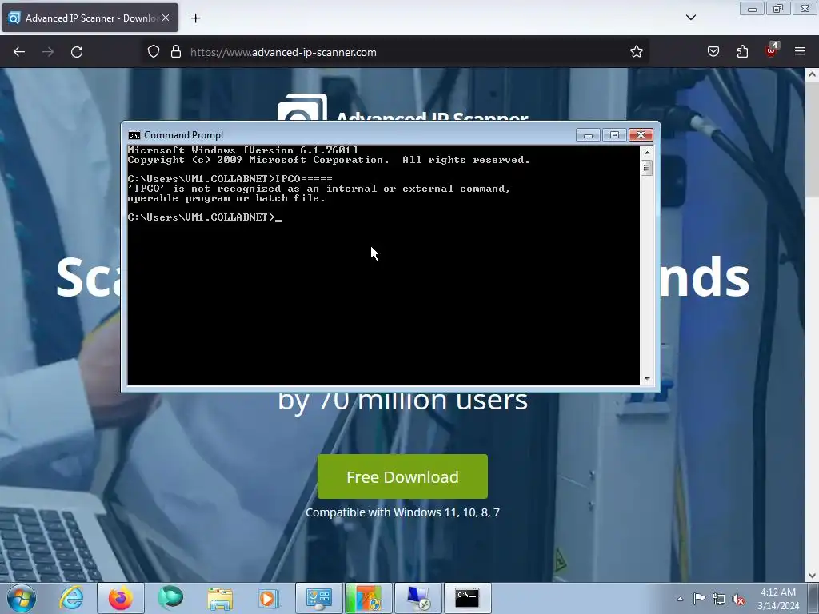Open the Save to Pocket icon

click(713, 52)
